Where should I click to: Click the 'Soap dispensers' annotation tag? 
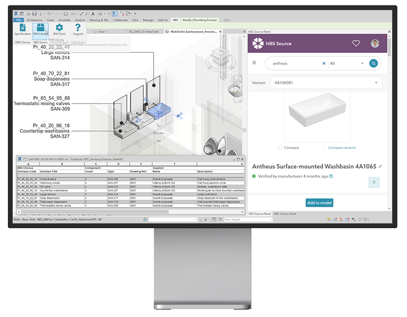click(52, 79)
